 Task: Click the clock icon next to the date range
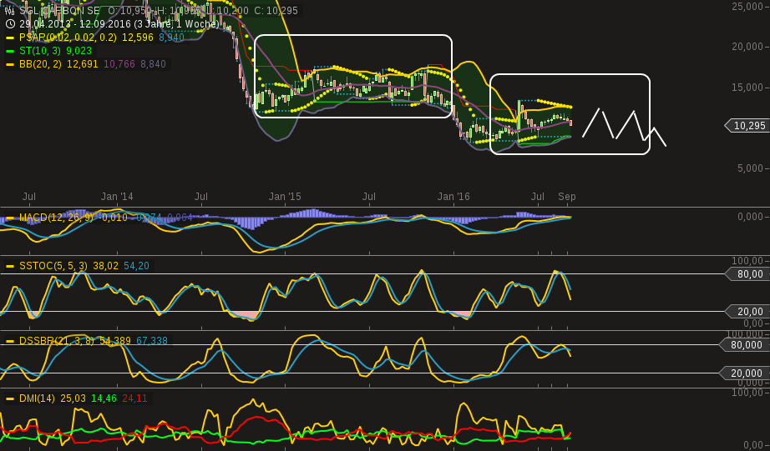click(9, 24)
